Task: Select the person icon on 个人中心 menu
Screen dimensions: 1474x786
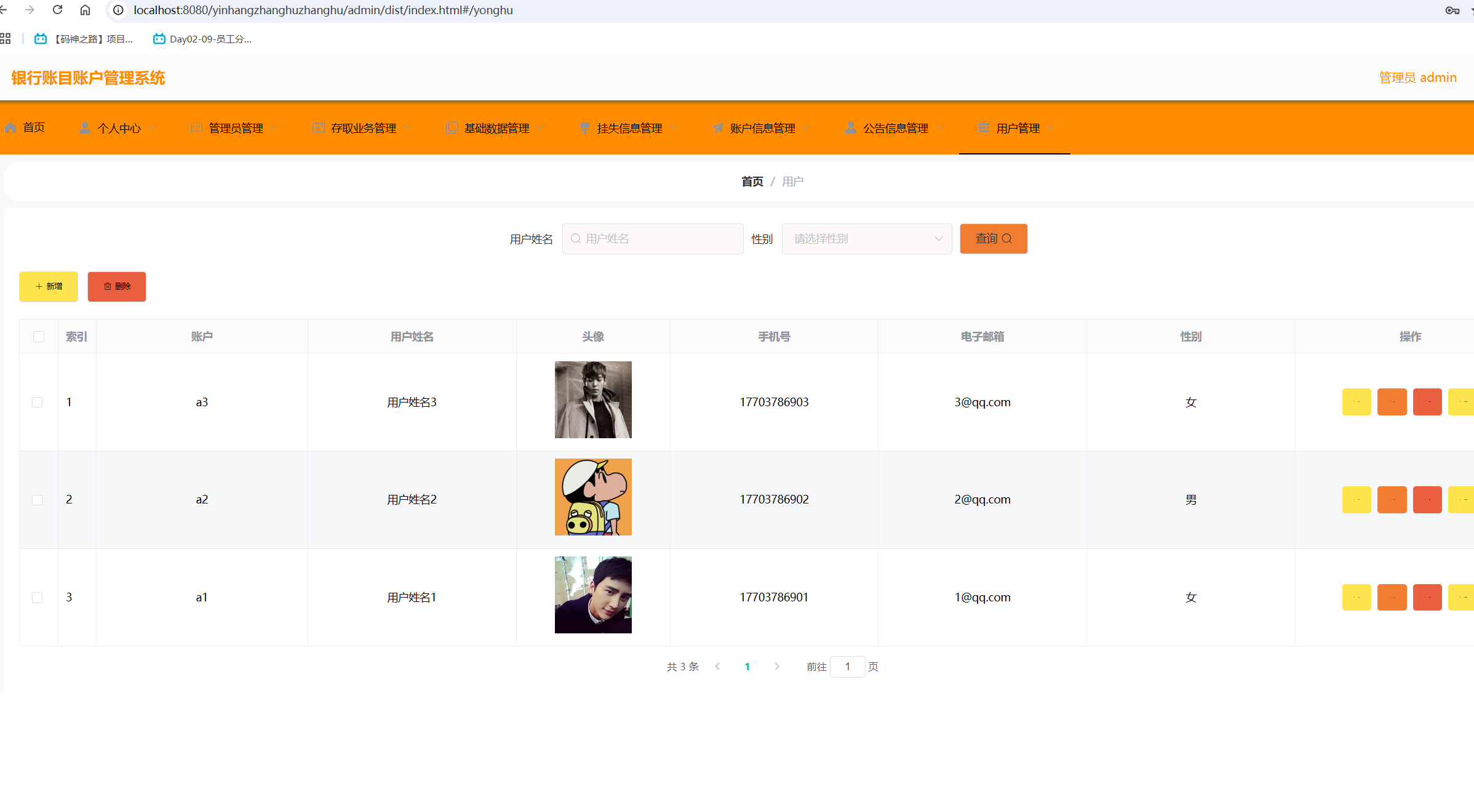Action: pyautogui.click(x=85, y=128)
